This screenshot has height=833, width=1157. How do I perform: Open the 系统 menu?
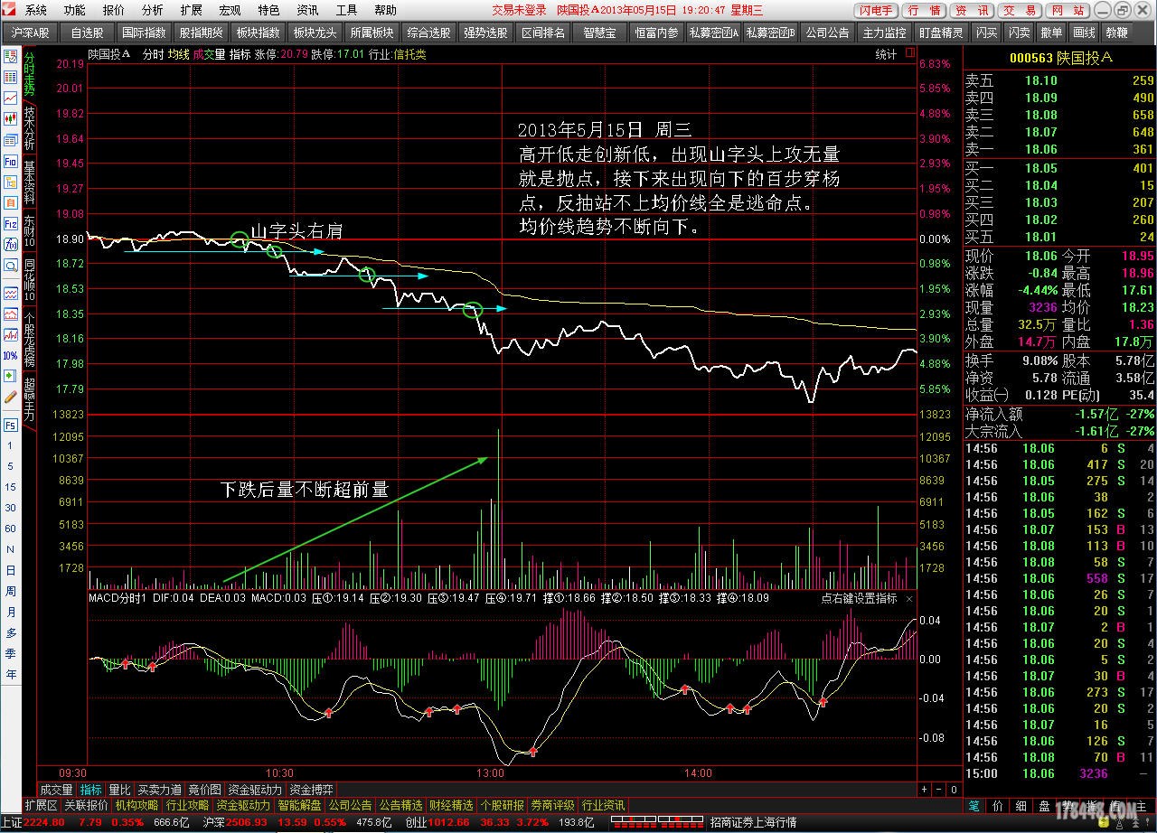[x=35, y=10]
